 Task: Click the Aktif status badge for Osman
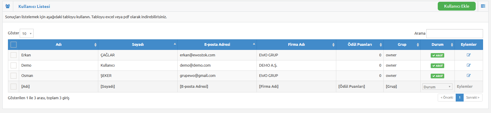(437, 76)
